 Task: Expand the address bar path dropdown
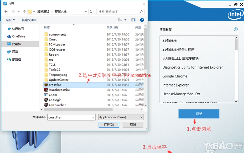click(86, 12)
